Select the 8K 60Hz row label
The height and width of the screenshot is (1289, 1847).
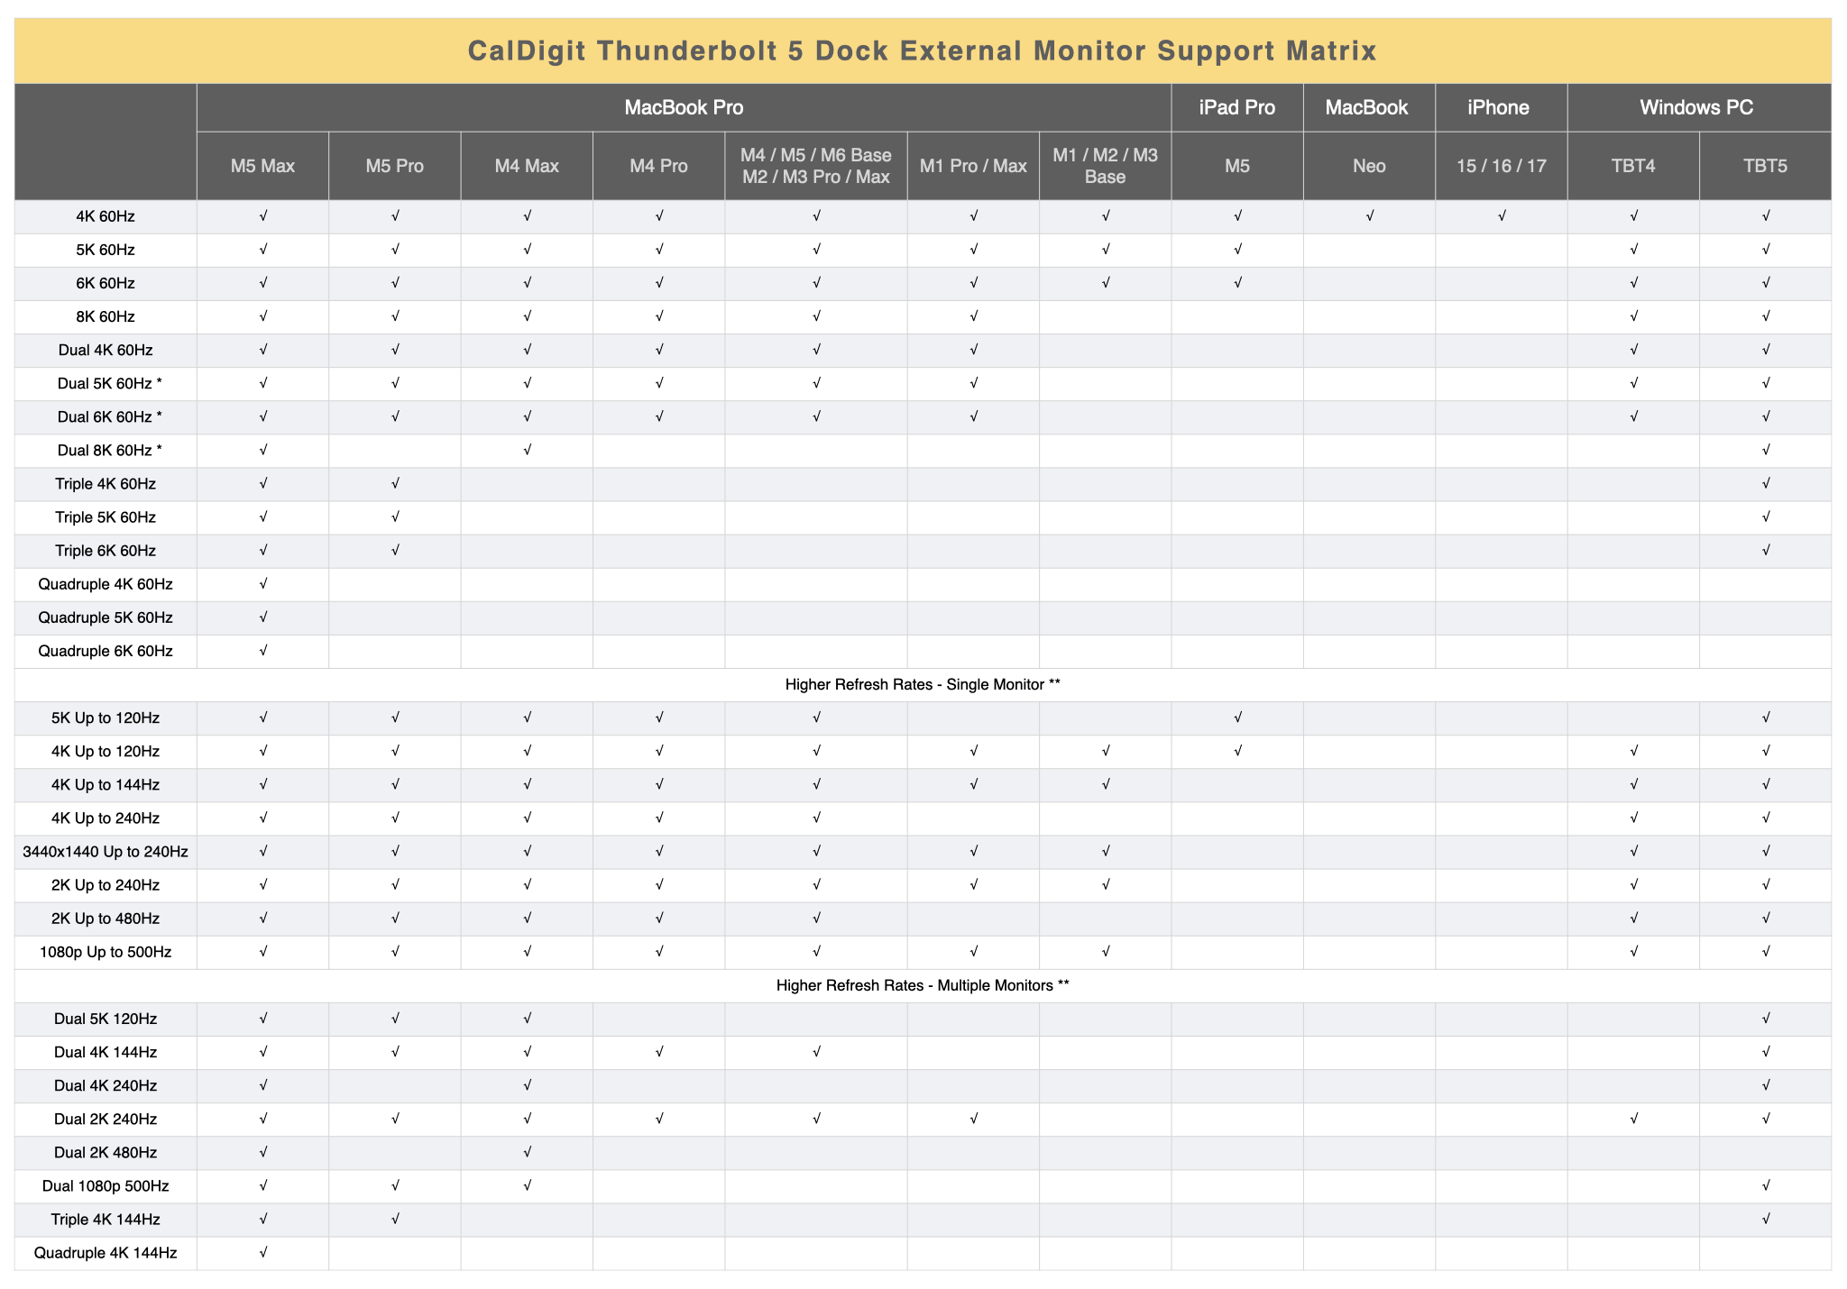pyautogui.click(x=106, y=316)
